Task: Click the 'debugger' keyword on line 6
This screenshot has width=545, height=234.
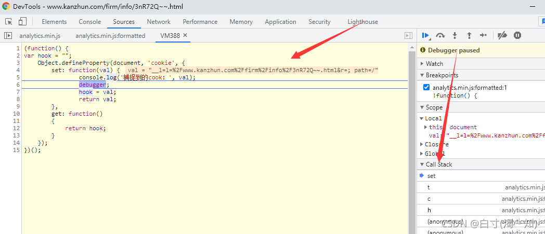Action: tap(93, 85)
